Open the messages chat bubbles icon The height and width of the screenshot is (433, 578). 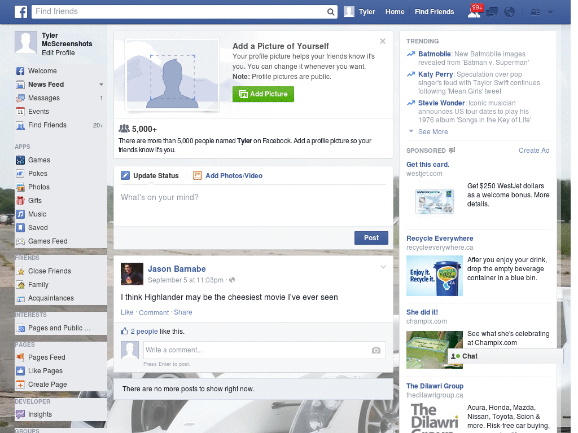[492, 12]
